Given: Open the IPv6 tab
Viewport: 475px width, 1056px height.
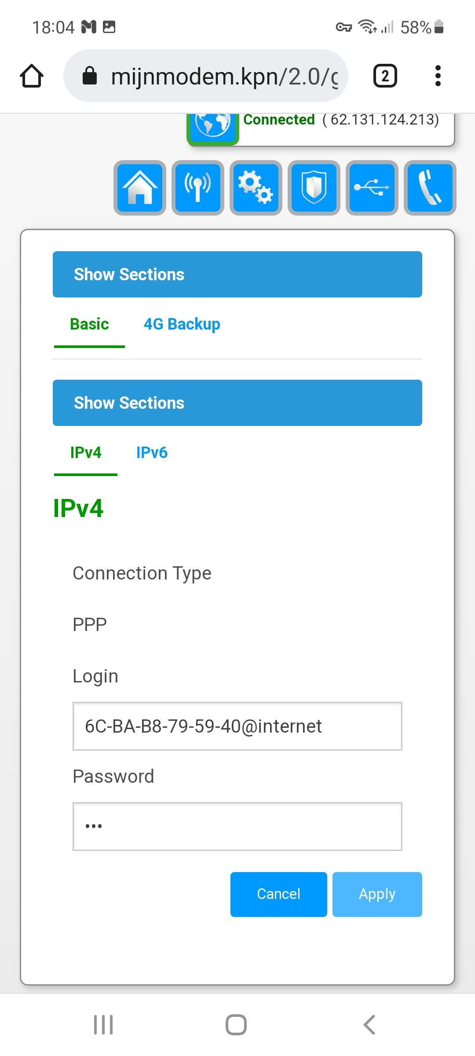Looking at the screenshot, I should [152, 452].
